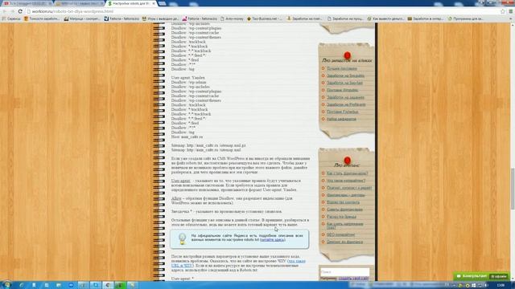The height and width of the screenshot is (289, 515).
Task: Open Internet Explorer from the taskbar
Action: click(22, 285)
